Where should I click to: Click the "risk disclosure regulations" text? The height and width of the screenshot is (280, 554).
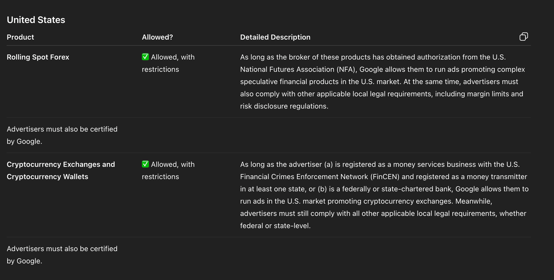click(284, 106)
